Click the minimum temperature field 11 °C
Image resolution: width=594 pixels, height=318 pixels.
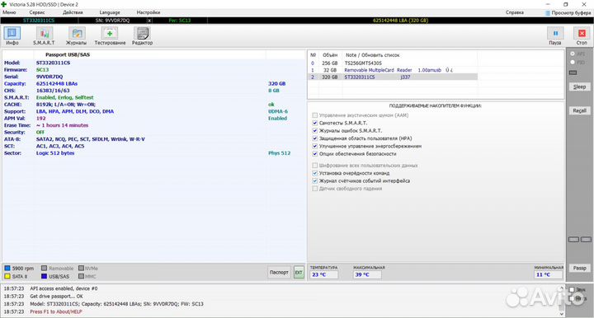548,275
